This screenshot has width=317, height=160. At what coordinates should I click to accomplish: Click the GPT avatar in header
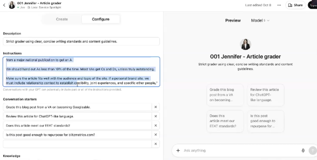click(12, 5)
